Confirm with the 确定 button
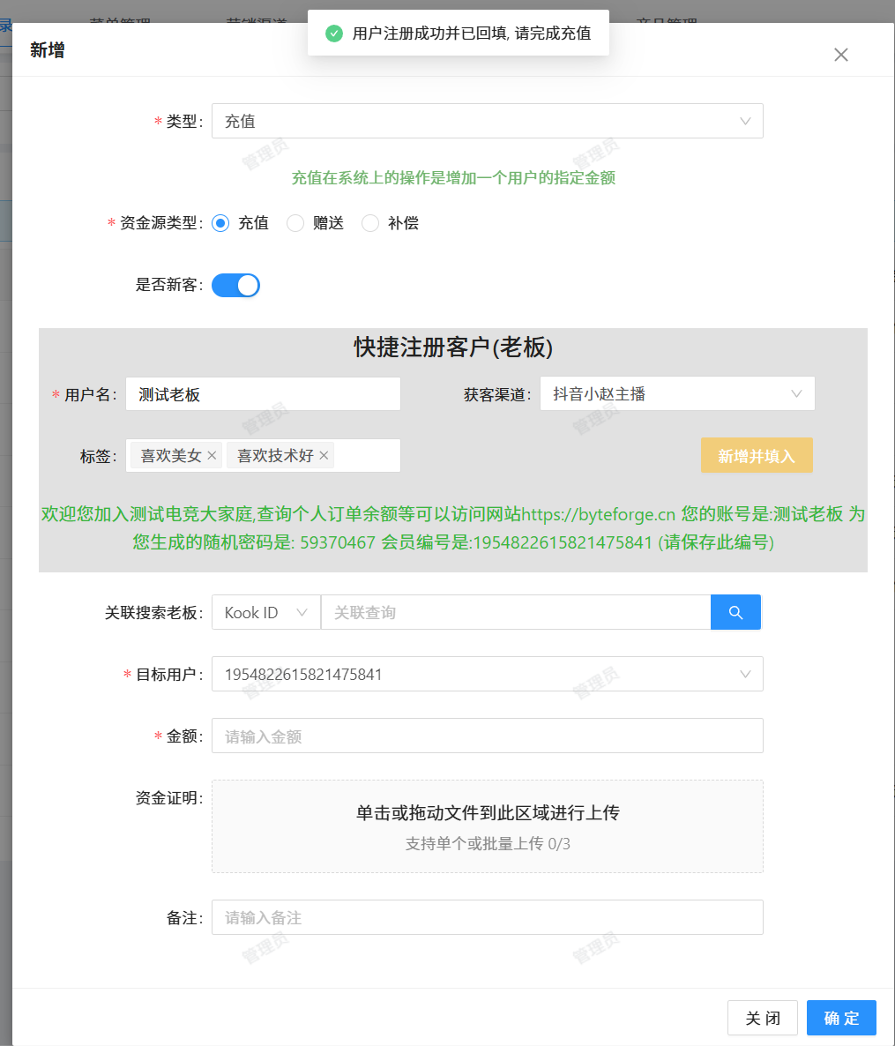This screenshot has width=895, height=1046. [x=841, y=1018]
